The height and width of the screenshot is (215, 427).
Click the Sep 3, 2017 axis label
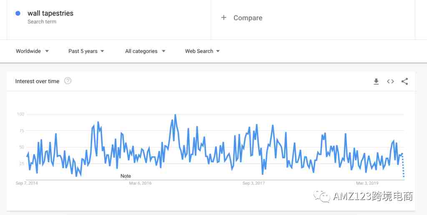click(254, 183)
